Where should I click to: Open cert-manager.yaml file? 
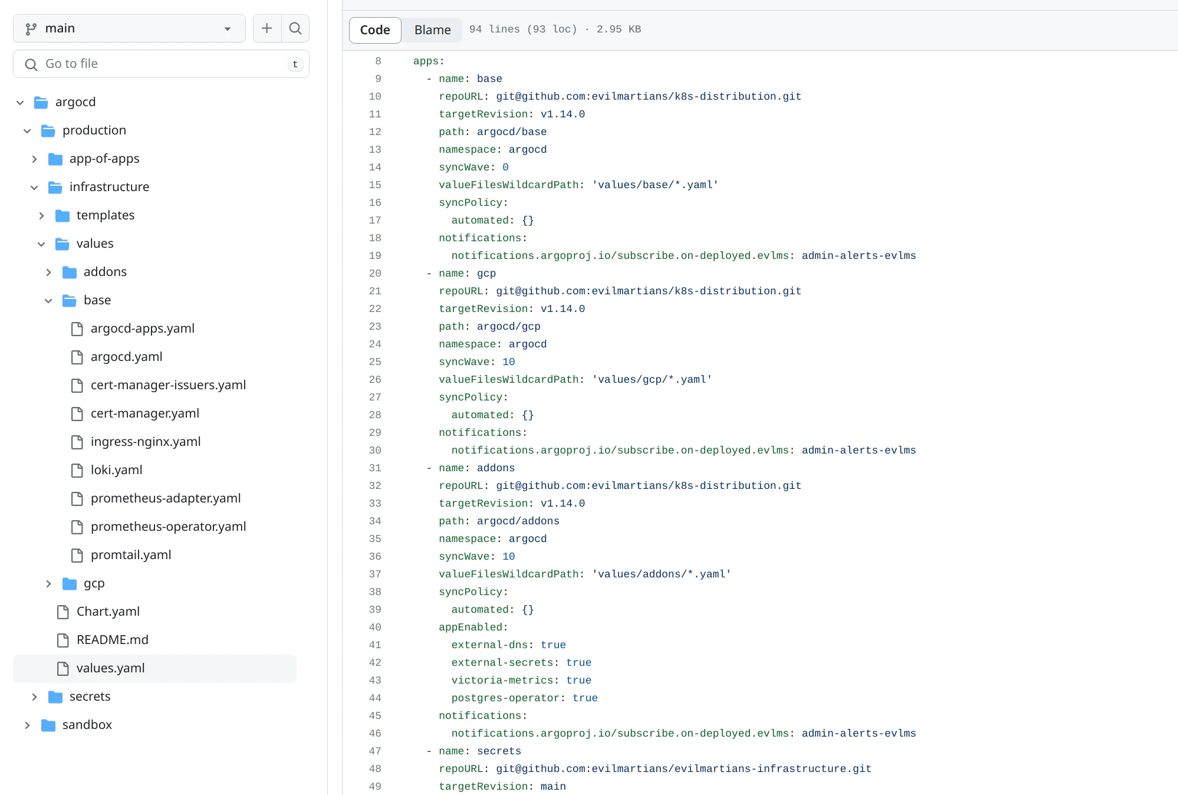[x=145, y=413]
